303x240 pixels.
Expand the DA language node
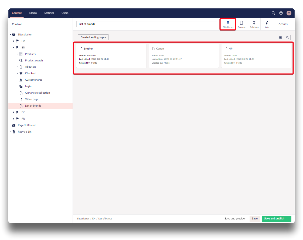[14, 41]
